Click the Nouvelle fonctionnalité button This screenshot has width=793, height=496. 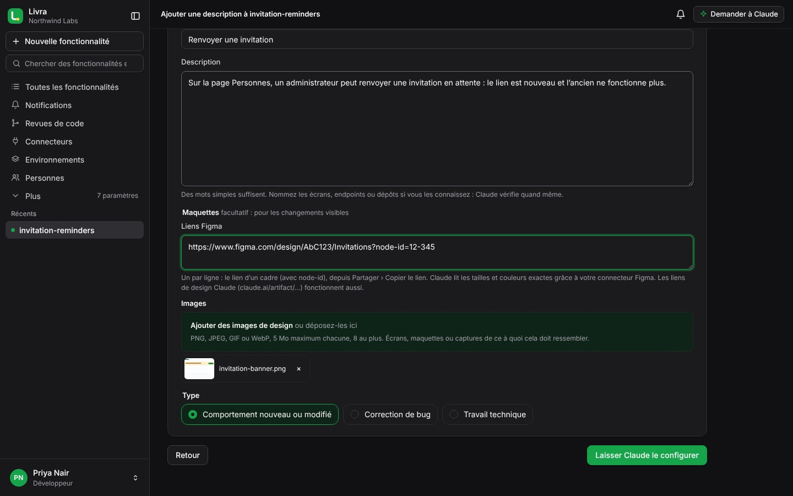click(74, 41)
